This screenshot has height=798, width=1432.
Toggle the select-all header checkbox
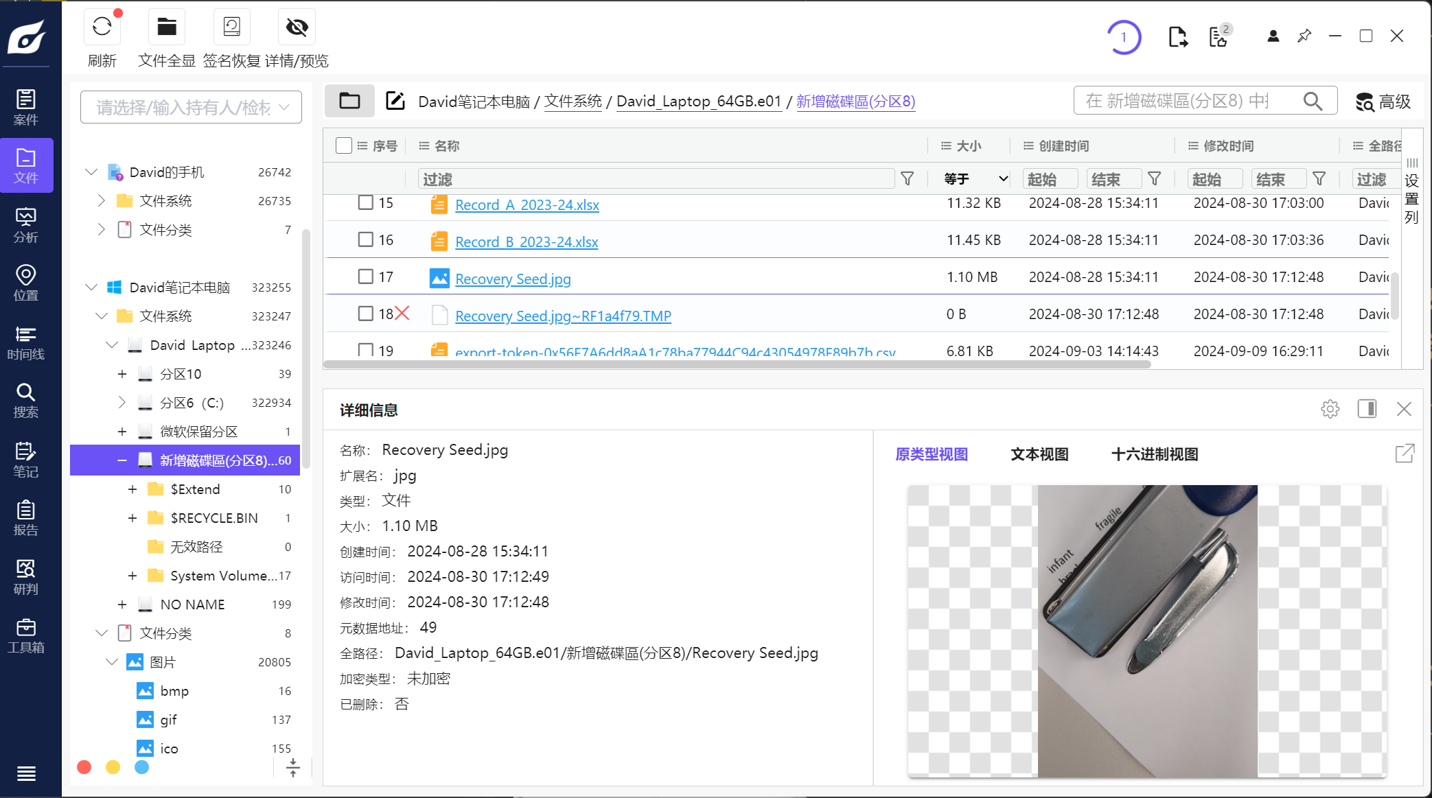(x=343, y=145)
